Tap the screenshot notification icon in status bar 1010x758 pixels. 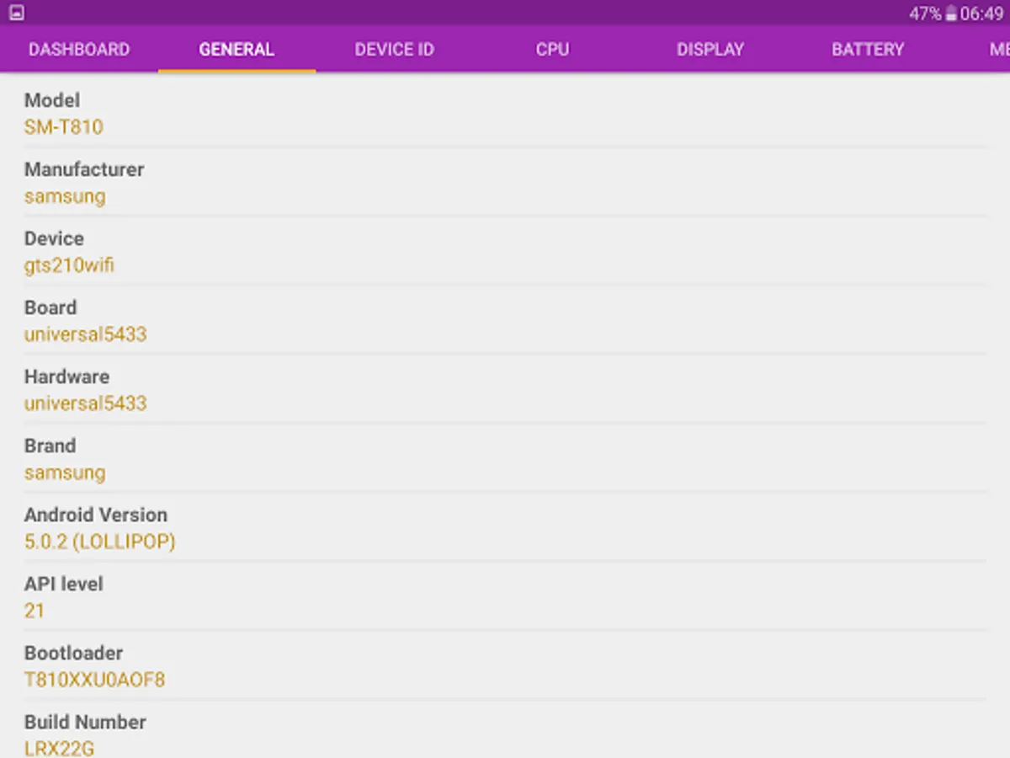click(x=16, y=13)
